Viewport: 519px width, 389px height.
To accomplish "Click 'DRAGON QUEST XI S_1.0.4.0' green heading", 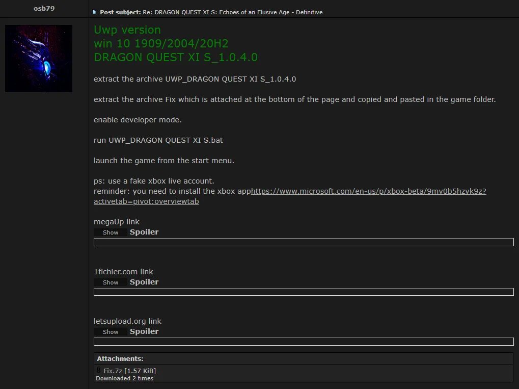I will [x=175, y=57].
